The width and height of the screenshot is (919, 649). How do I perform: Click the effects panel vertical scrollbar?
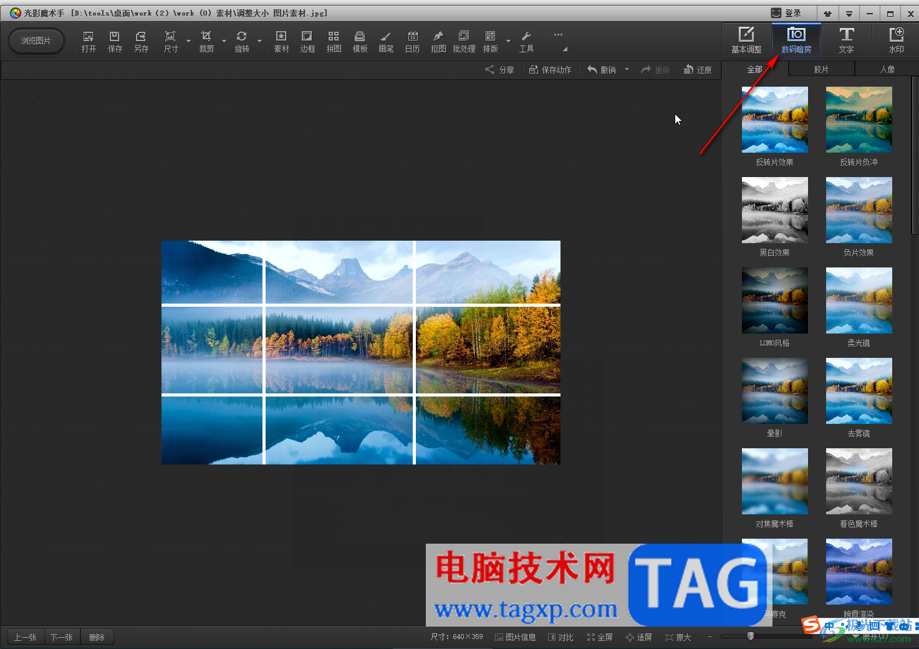(x=915, y=155)
